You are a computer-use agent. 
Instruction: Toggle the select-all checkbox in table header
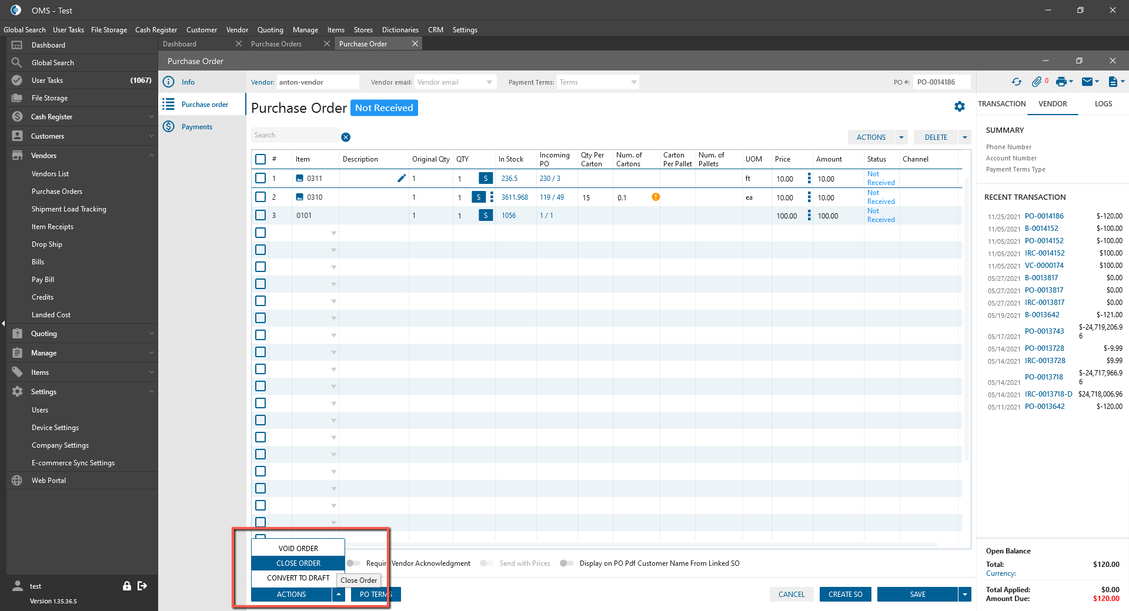point(260,159)
